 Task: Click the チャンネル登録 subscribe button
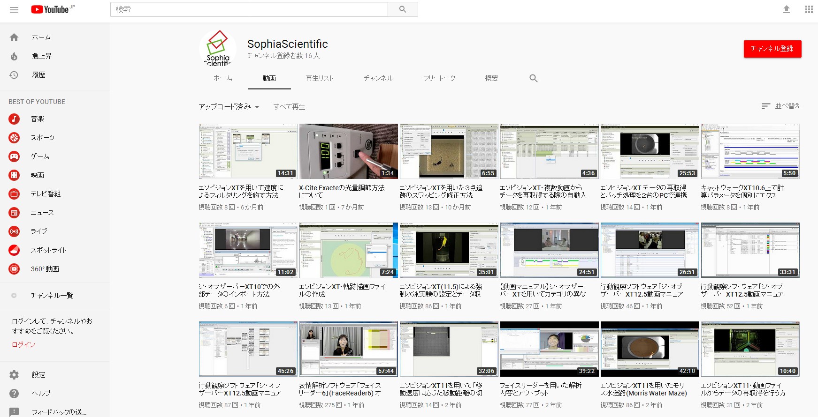tap(772, 49)
